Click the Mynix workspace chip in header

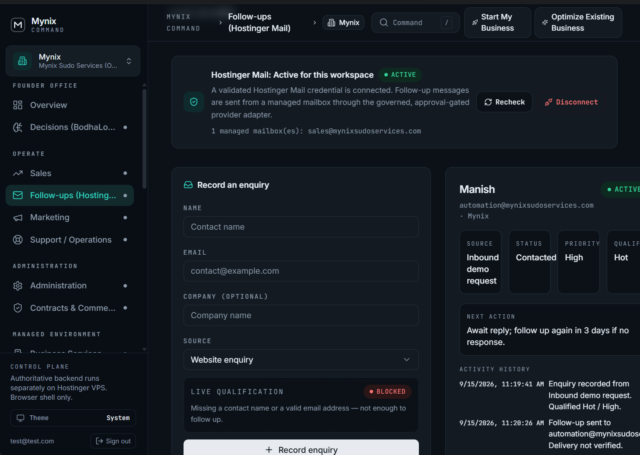[x=343, y=22]
